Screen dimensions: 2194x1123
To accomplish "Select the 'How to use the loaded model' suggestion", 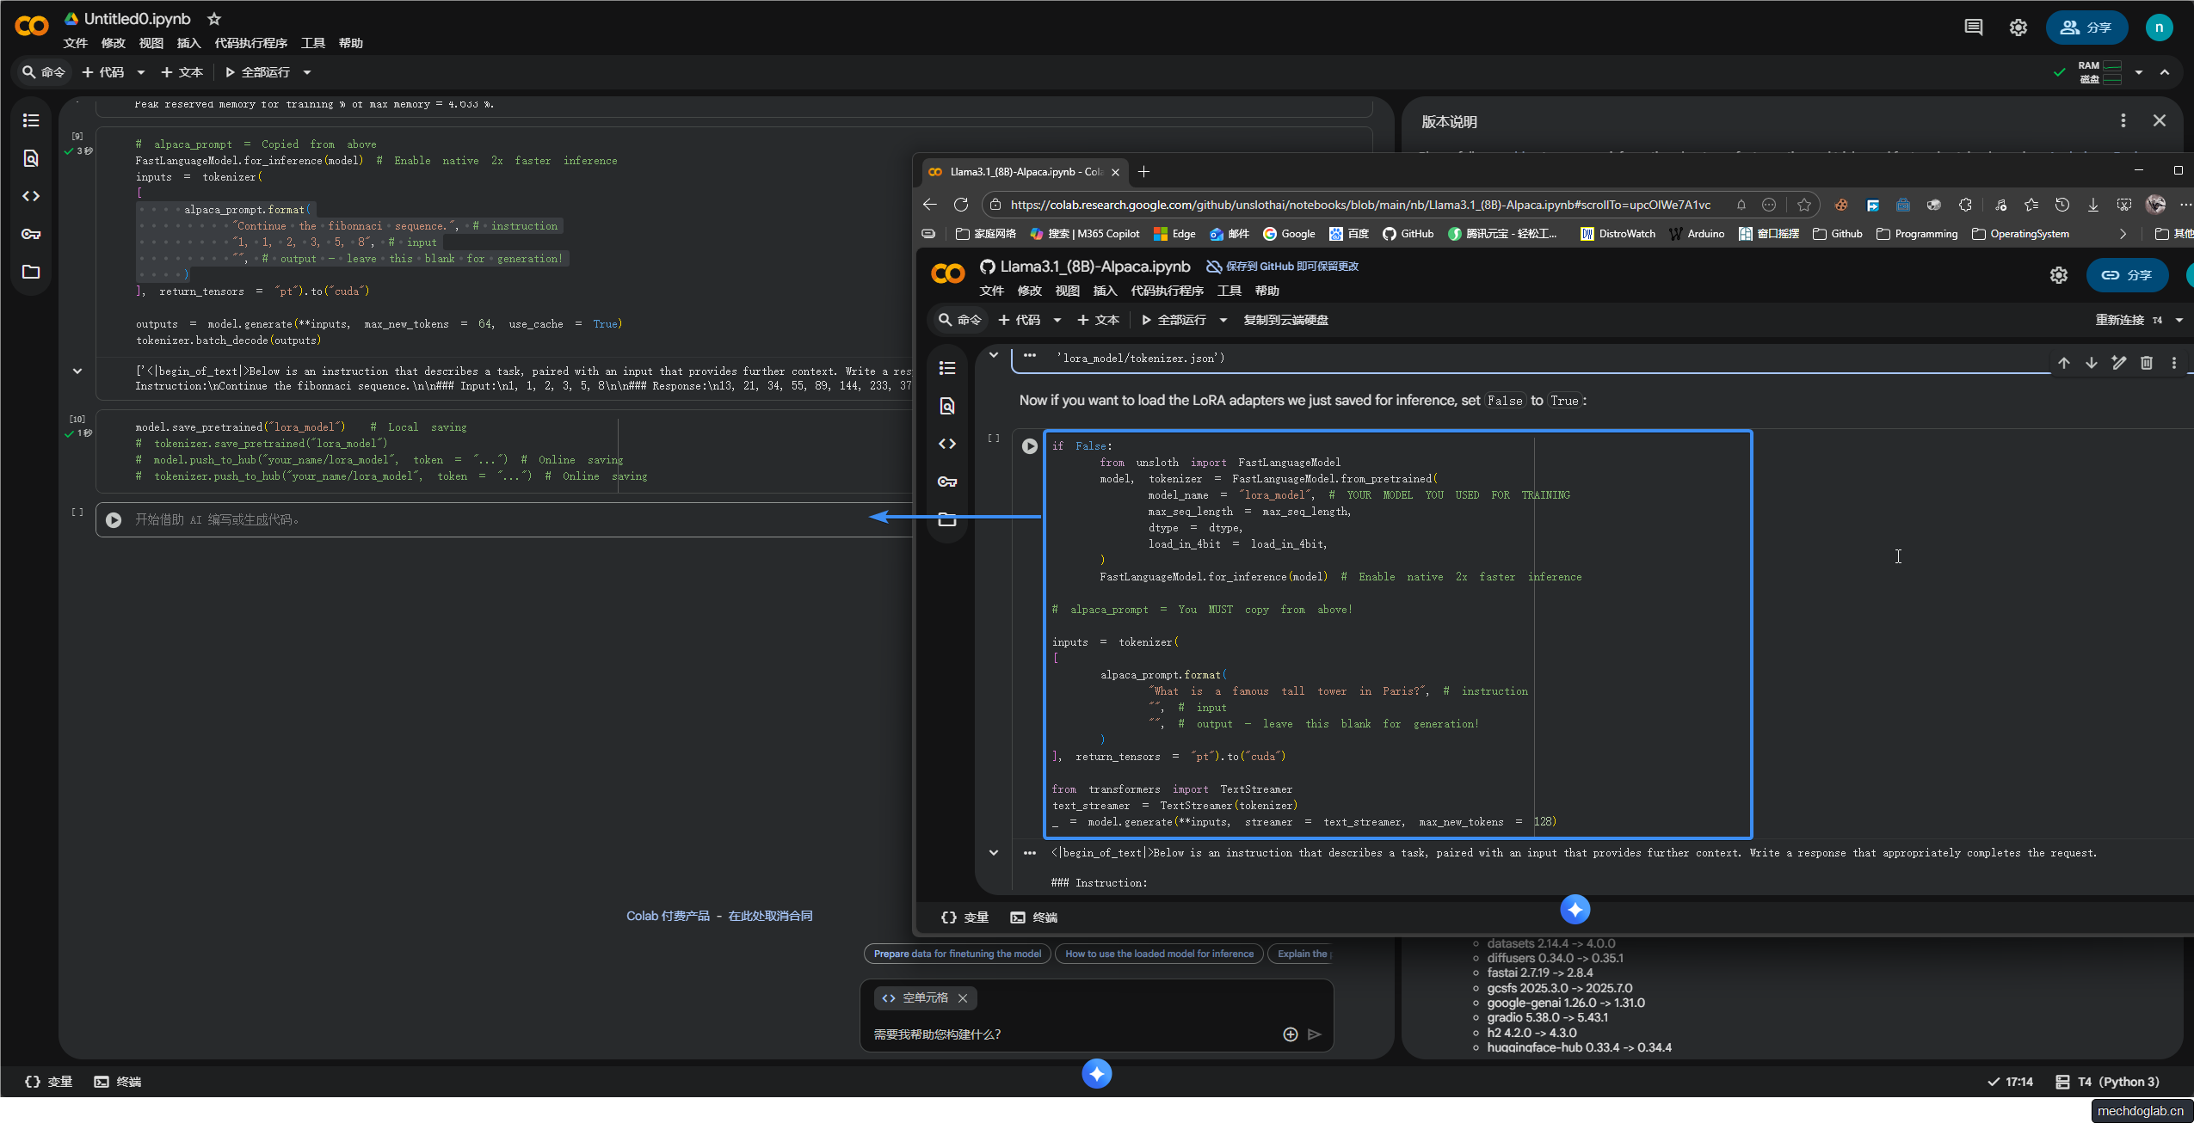I will 1159,954.
